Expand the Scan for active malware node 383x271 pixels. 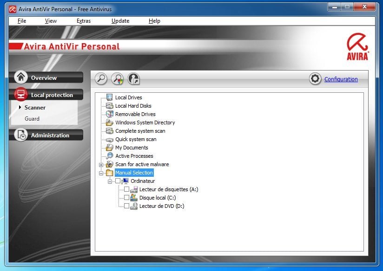point(101,165)
